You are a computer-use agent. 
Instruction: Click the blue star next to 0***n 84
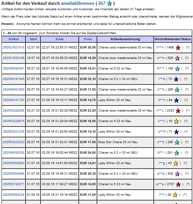click(176, 100)
